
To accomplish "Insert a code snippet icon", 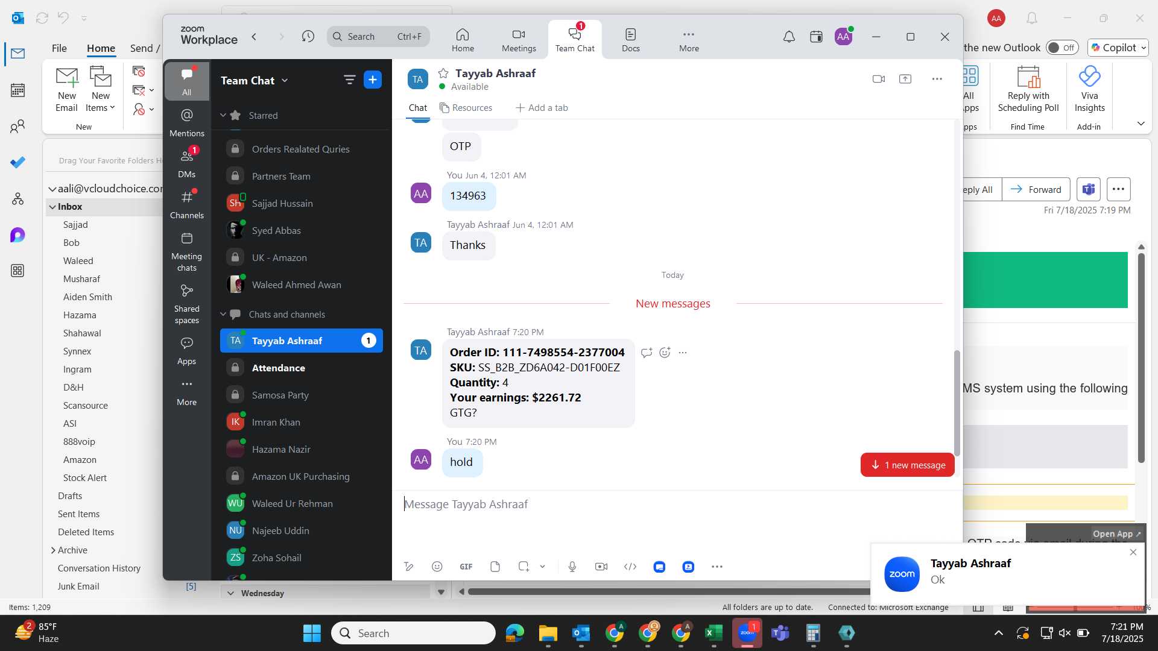I will tap(630, 567).
